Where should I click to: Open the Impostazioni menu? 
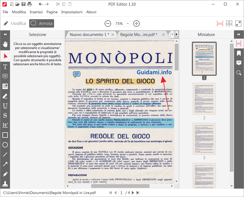(72, 12)
